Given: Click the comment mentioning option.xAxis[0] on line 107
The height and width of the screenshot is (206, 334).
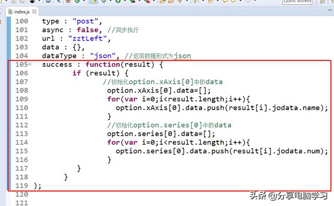Looking at the screenshot, I should (163, 82).
